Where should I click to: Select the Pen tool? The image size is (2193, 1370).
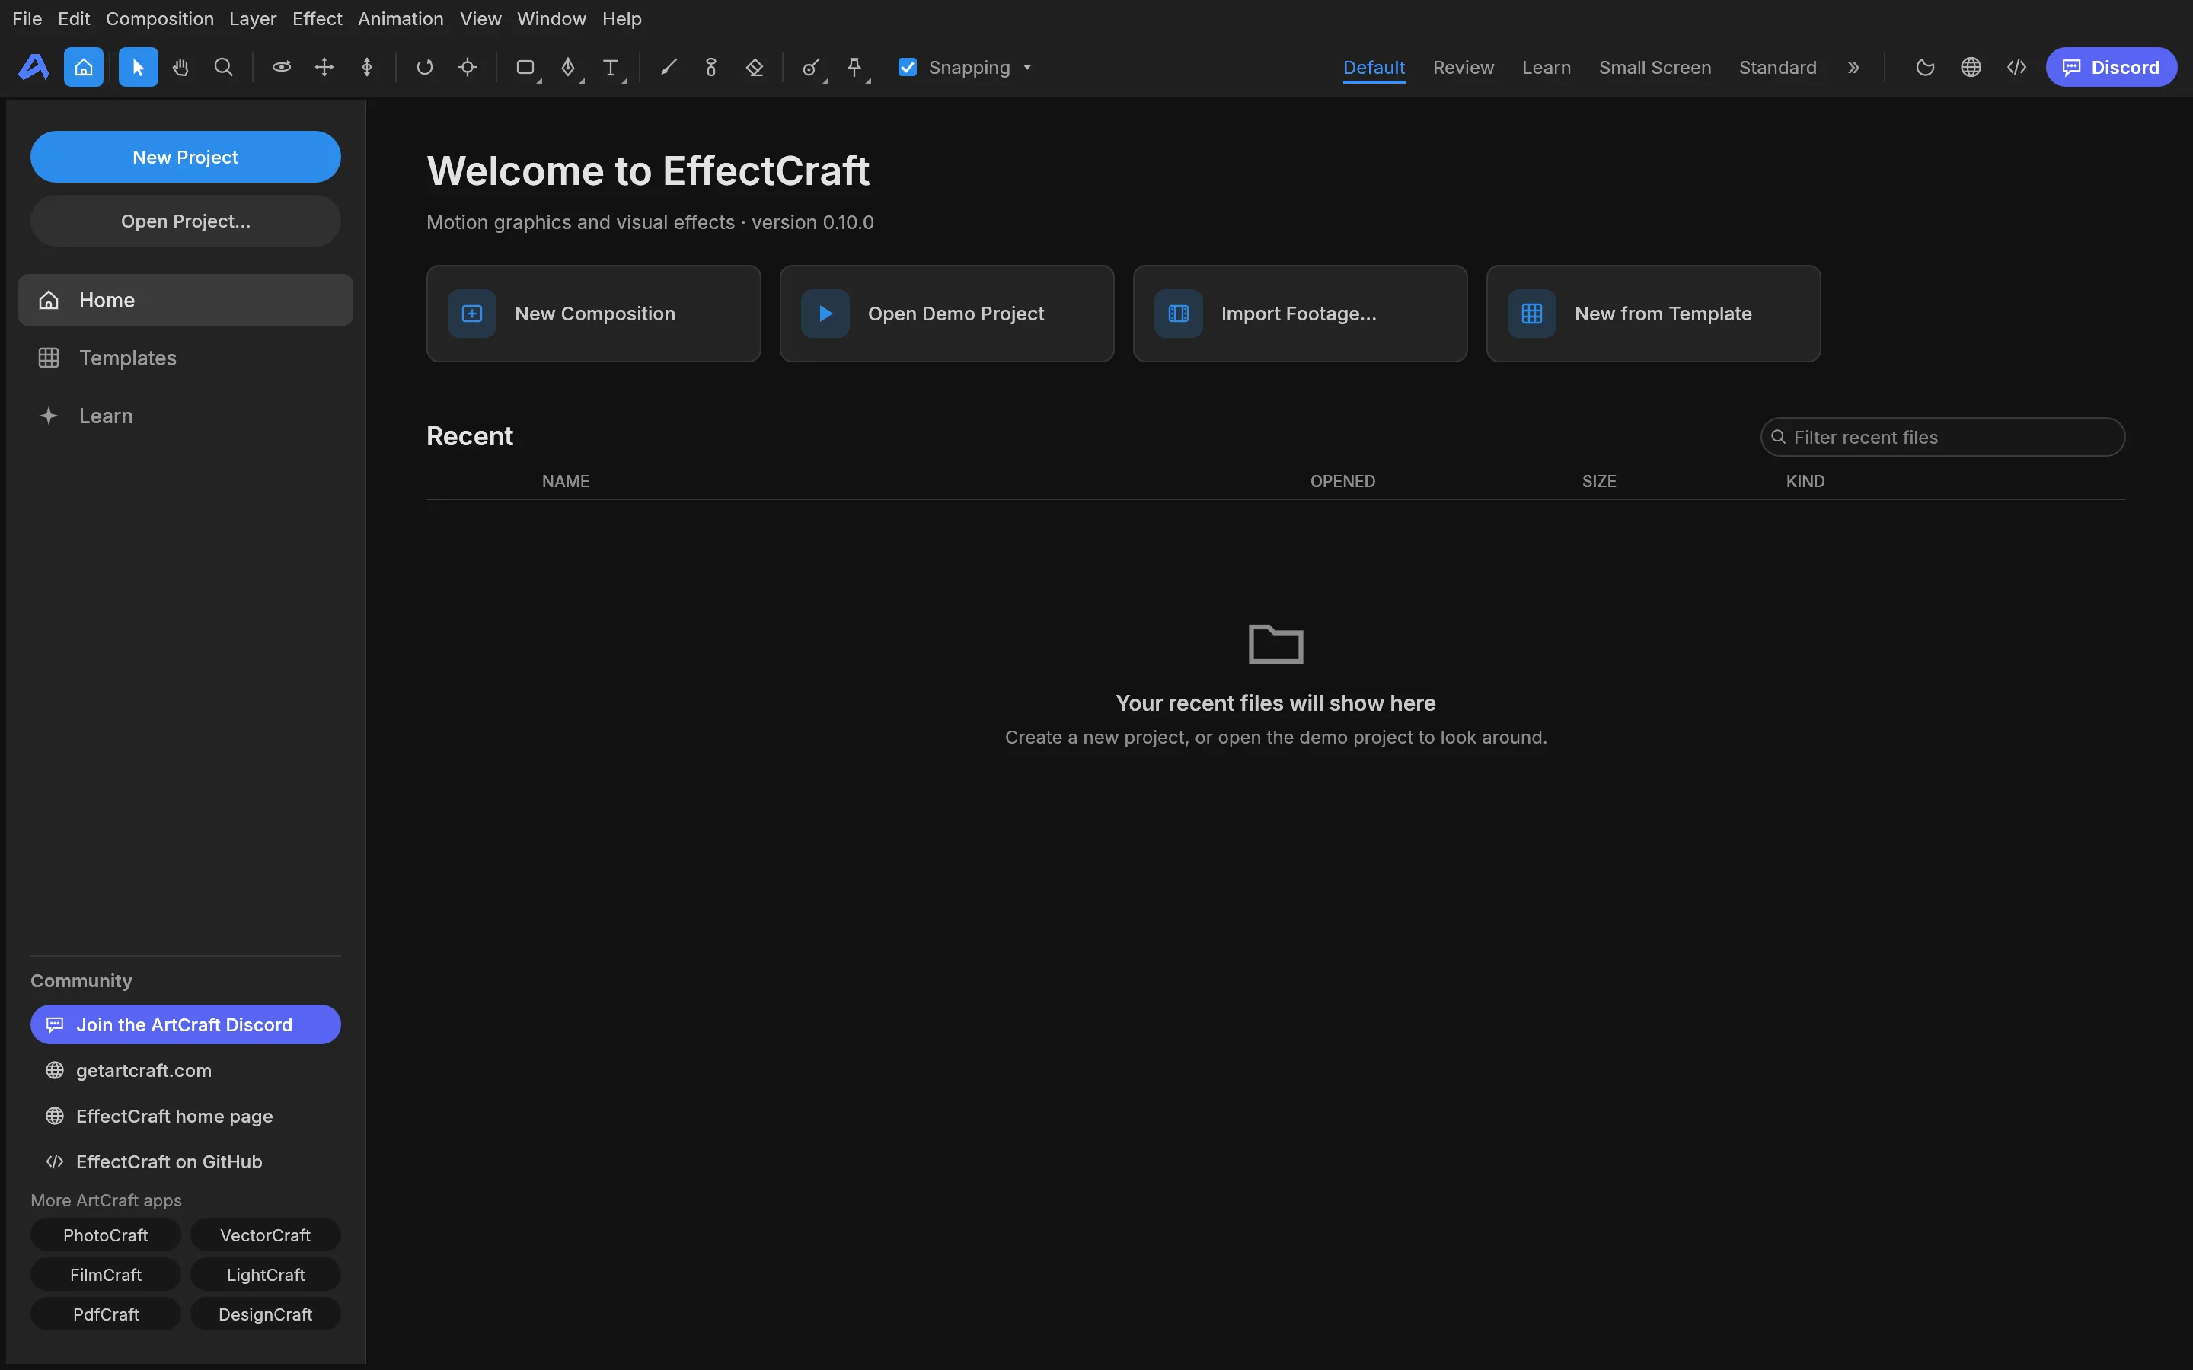(568, 67)
